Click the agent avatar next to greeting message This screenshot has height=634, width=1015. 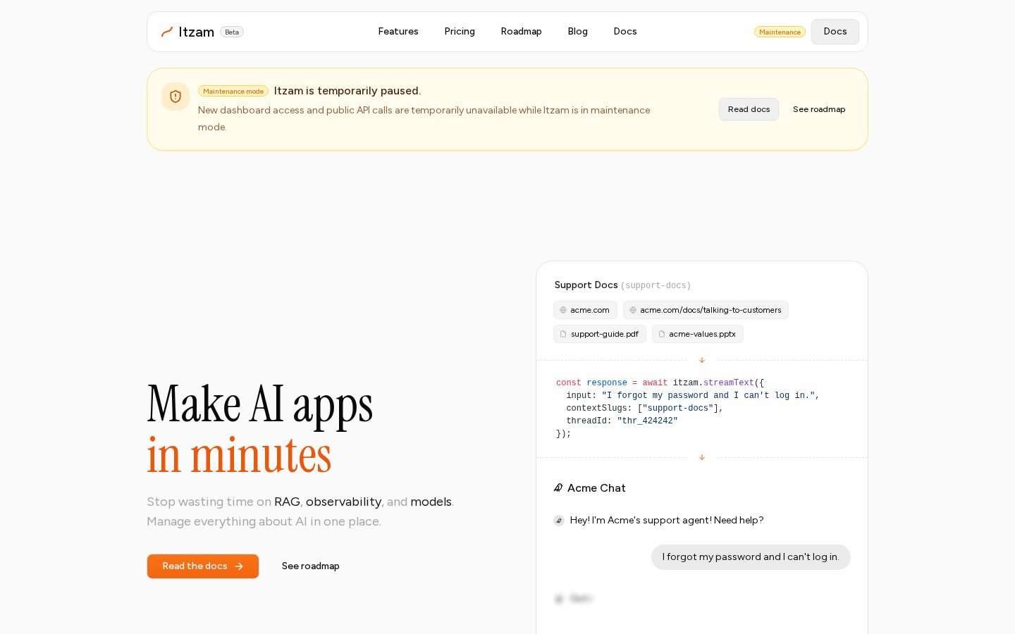coord(559,521)
